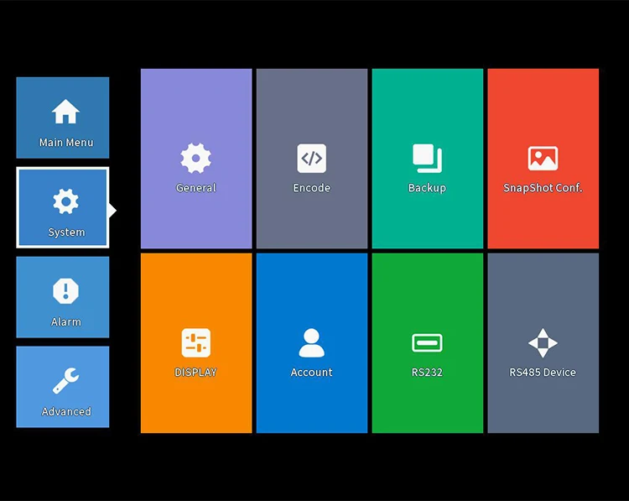Select the 'Main Menu' label in sidebar
Screen dimensions: 629x501
point(66,143)
